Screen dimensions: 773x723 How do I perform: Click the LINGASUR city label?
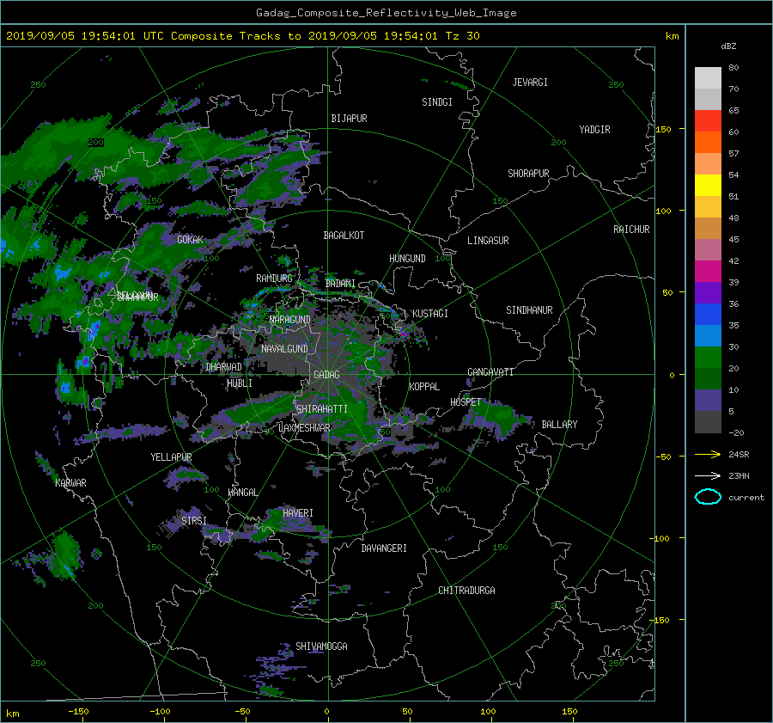pyautogui.click(x=488, y=241)
